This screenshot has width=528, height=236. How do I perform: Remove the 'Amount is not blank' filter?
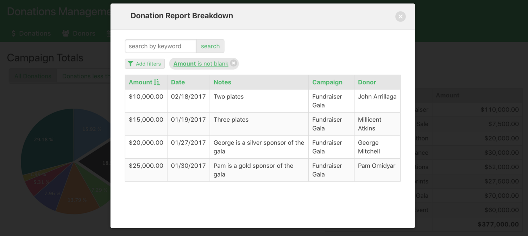pos(233,63)
